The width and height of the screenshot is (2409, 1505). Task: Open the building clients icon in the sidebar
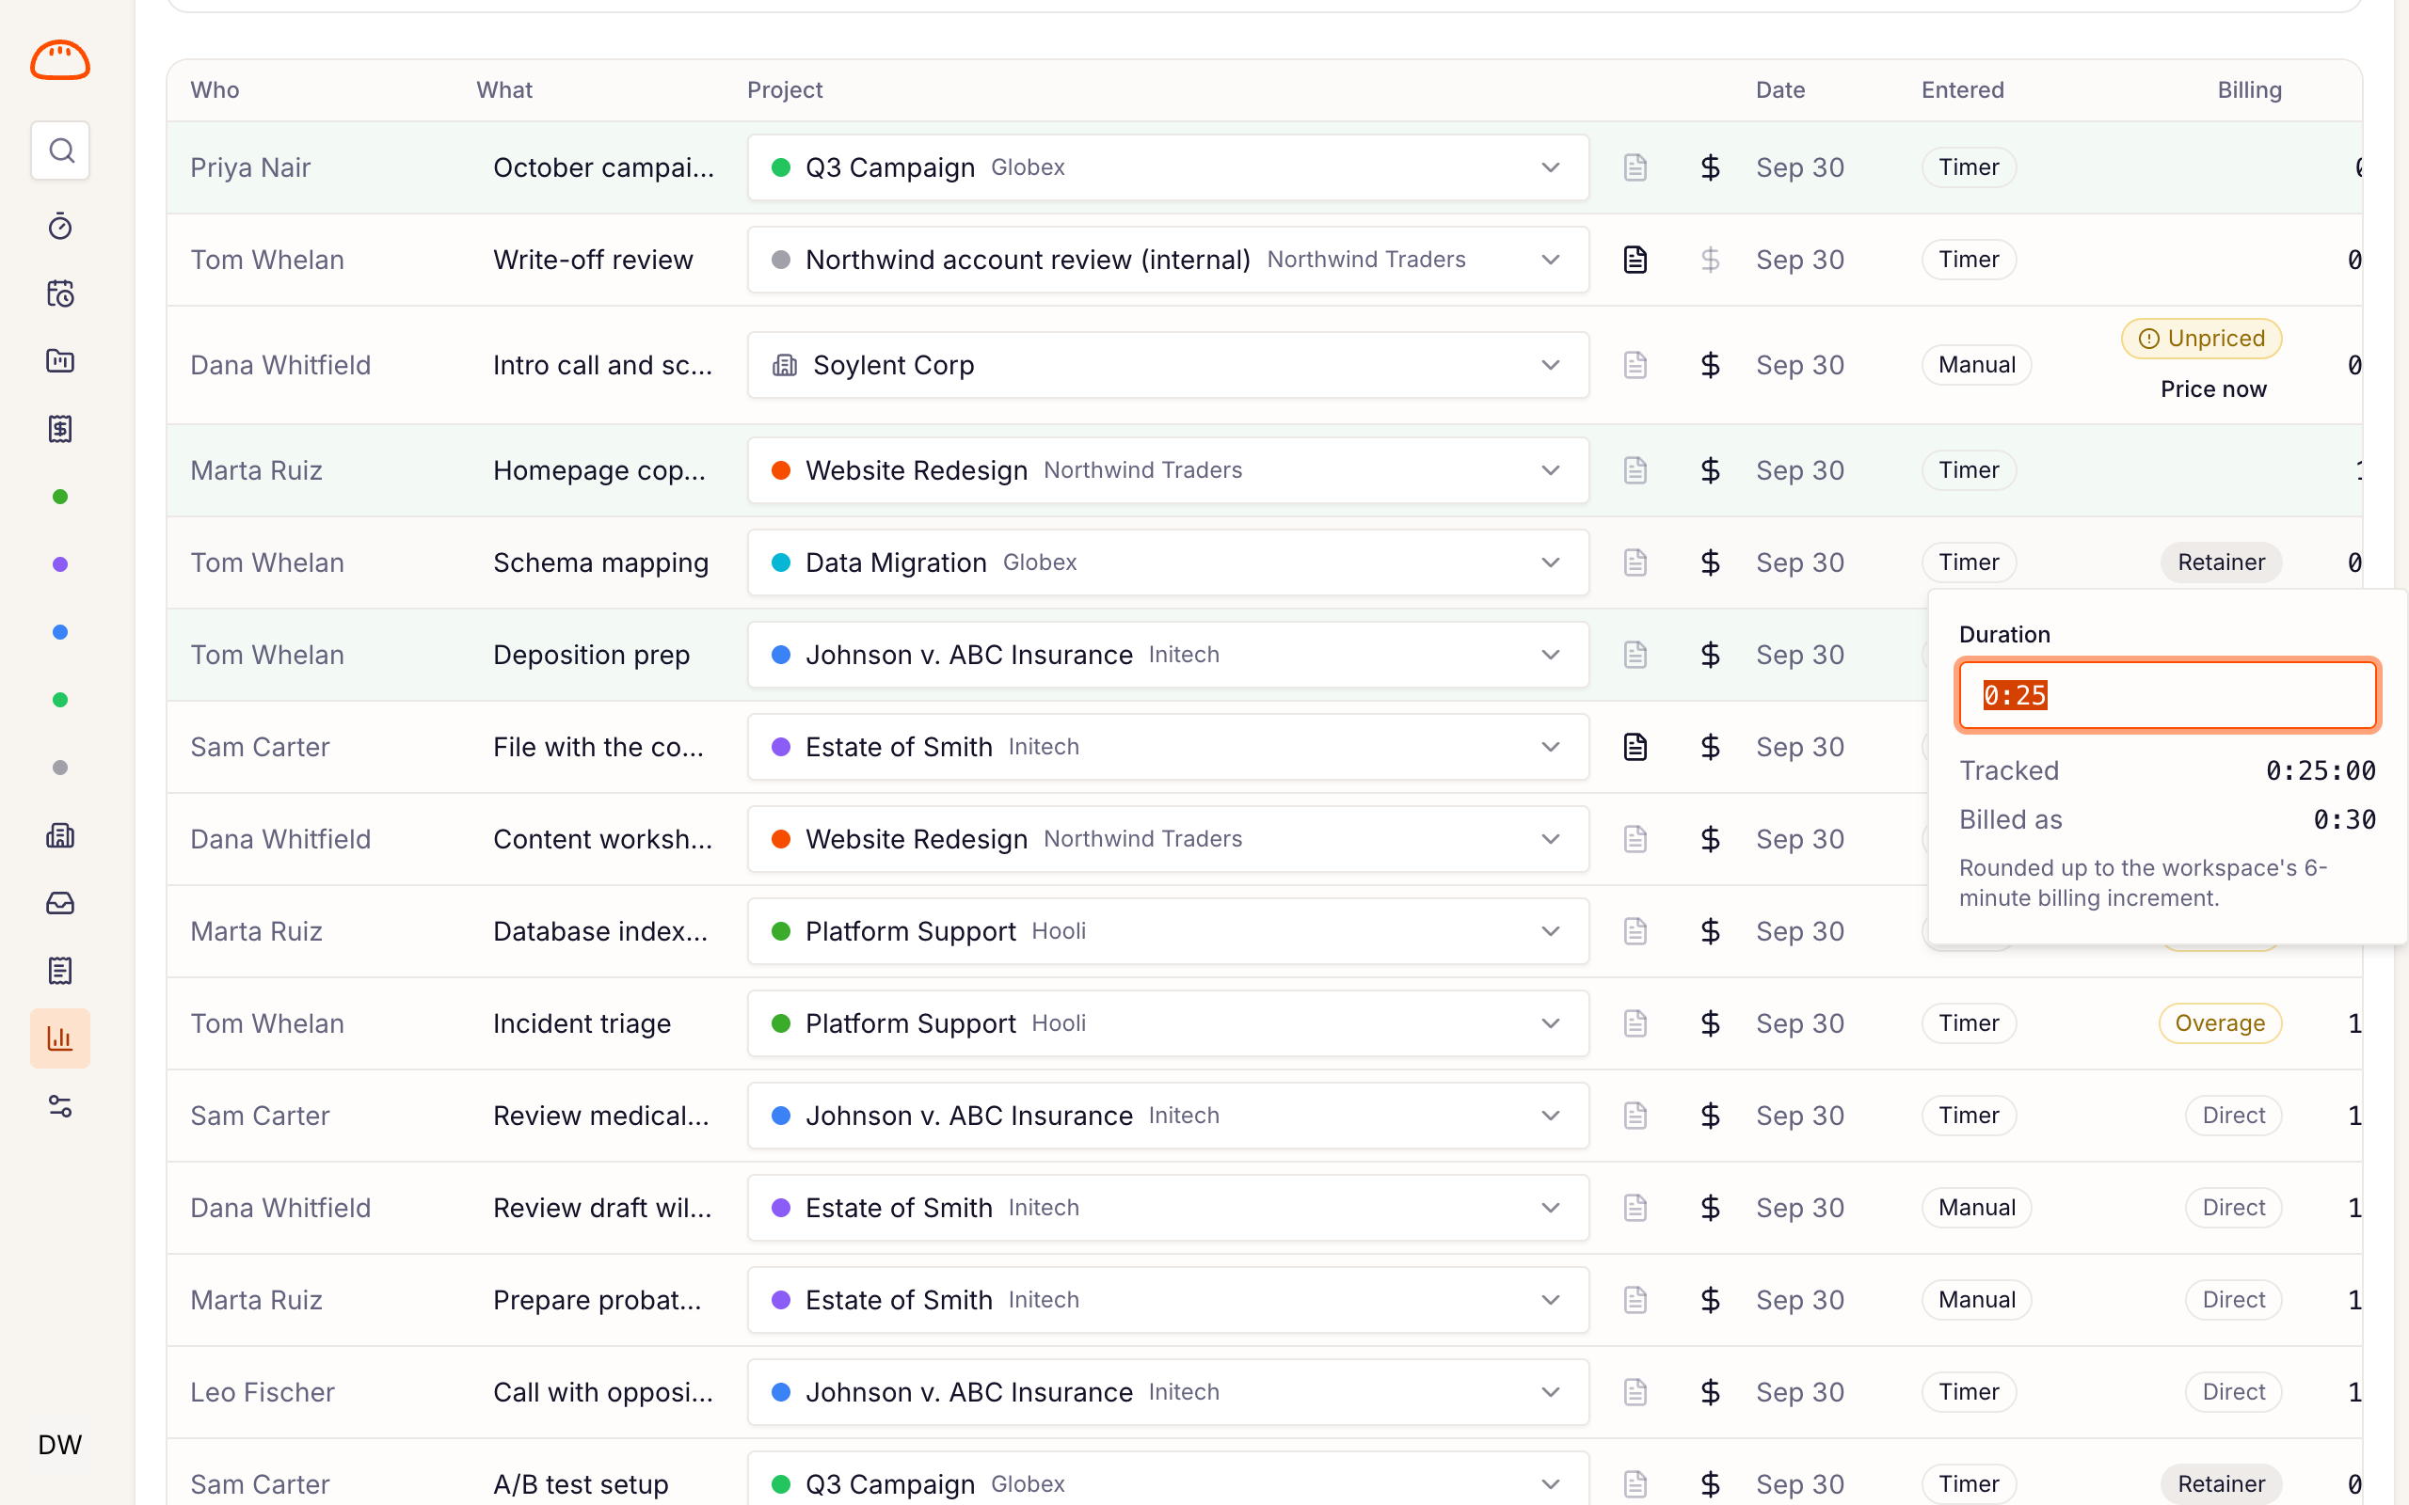coord(59,835)
